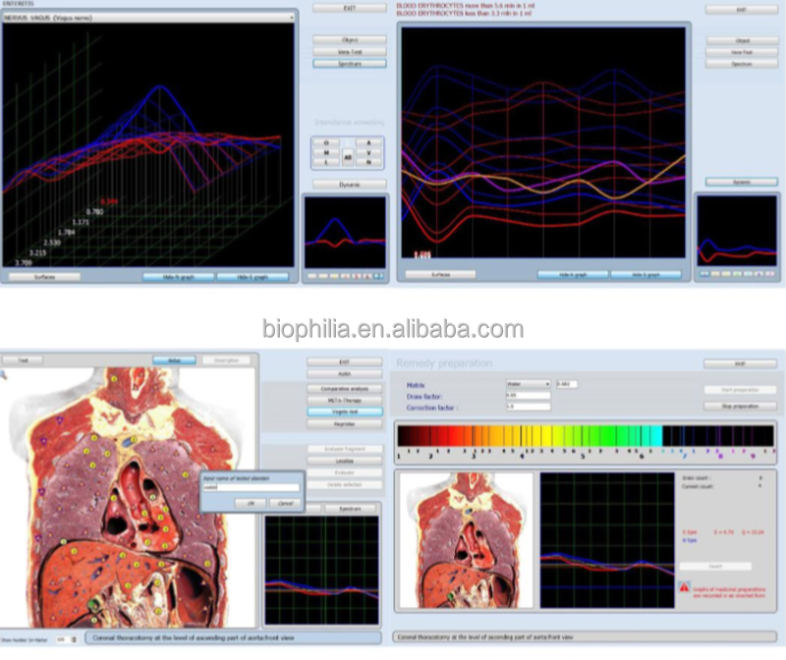Click the O filter button in the screening panel

tap(326, 142)
